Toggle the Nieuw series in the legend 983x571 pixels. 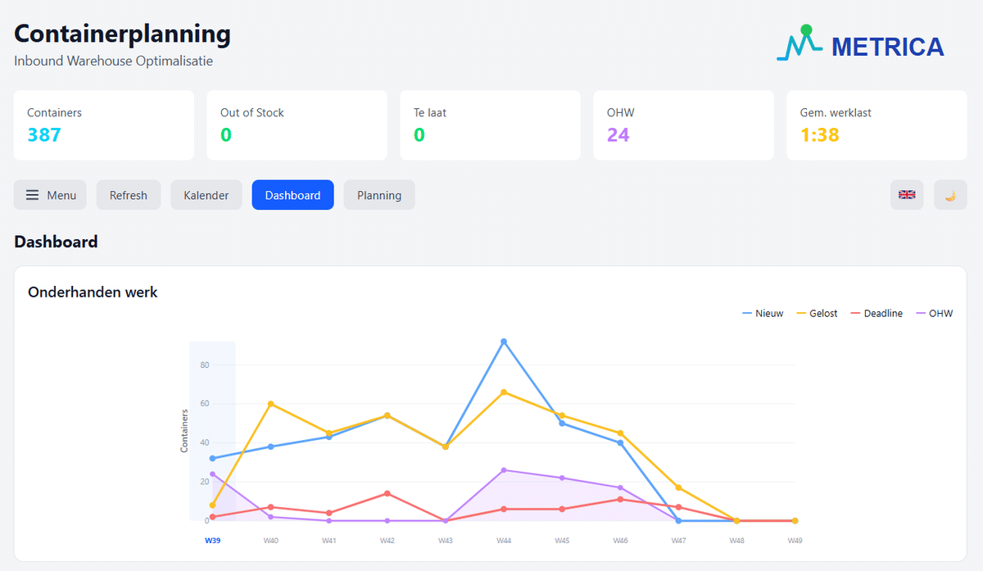tap(763, 313)
